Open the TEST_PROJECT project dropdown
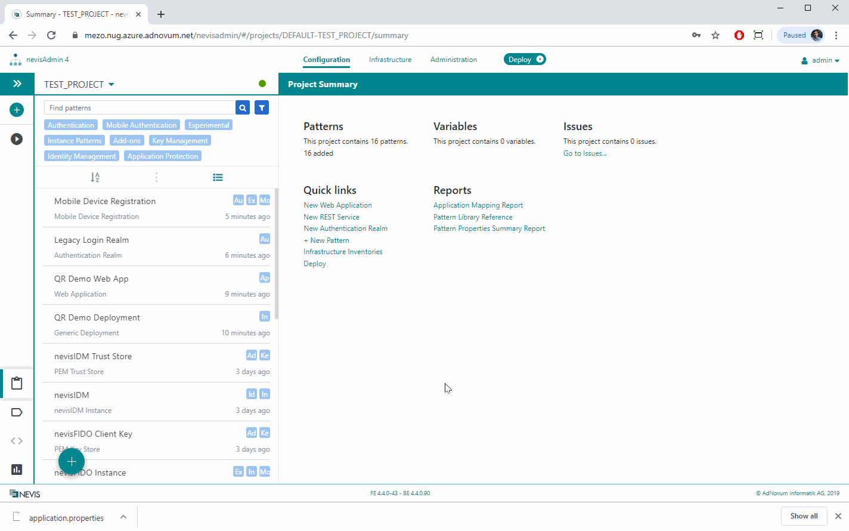The image size is (849, 531). 79,84
